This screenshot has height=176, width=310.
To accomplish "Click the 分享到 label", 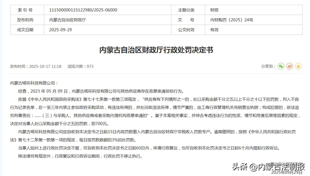I will tap(268, 66).
